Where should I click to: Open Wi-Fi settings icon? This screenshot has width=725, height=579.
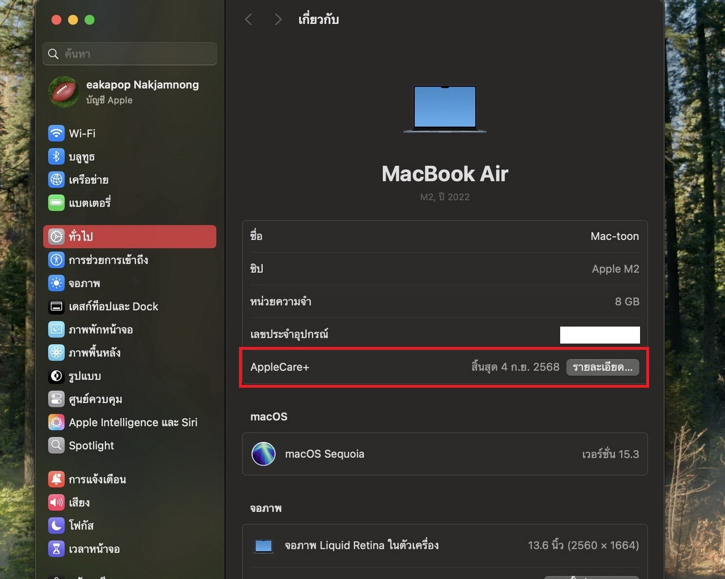point(56,134)
